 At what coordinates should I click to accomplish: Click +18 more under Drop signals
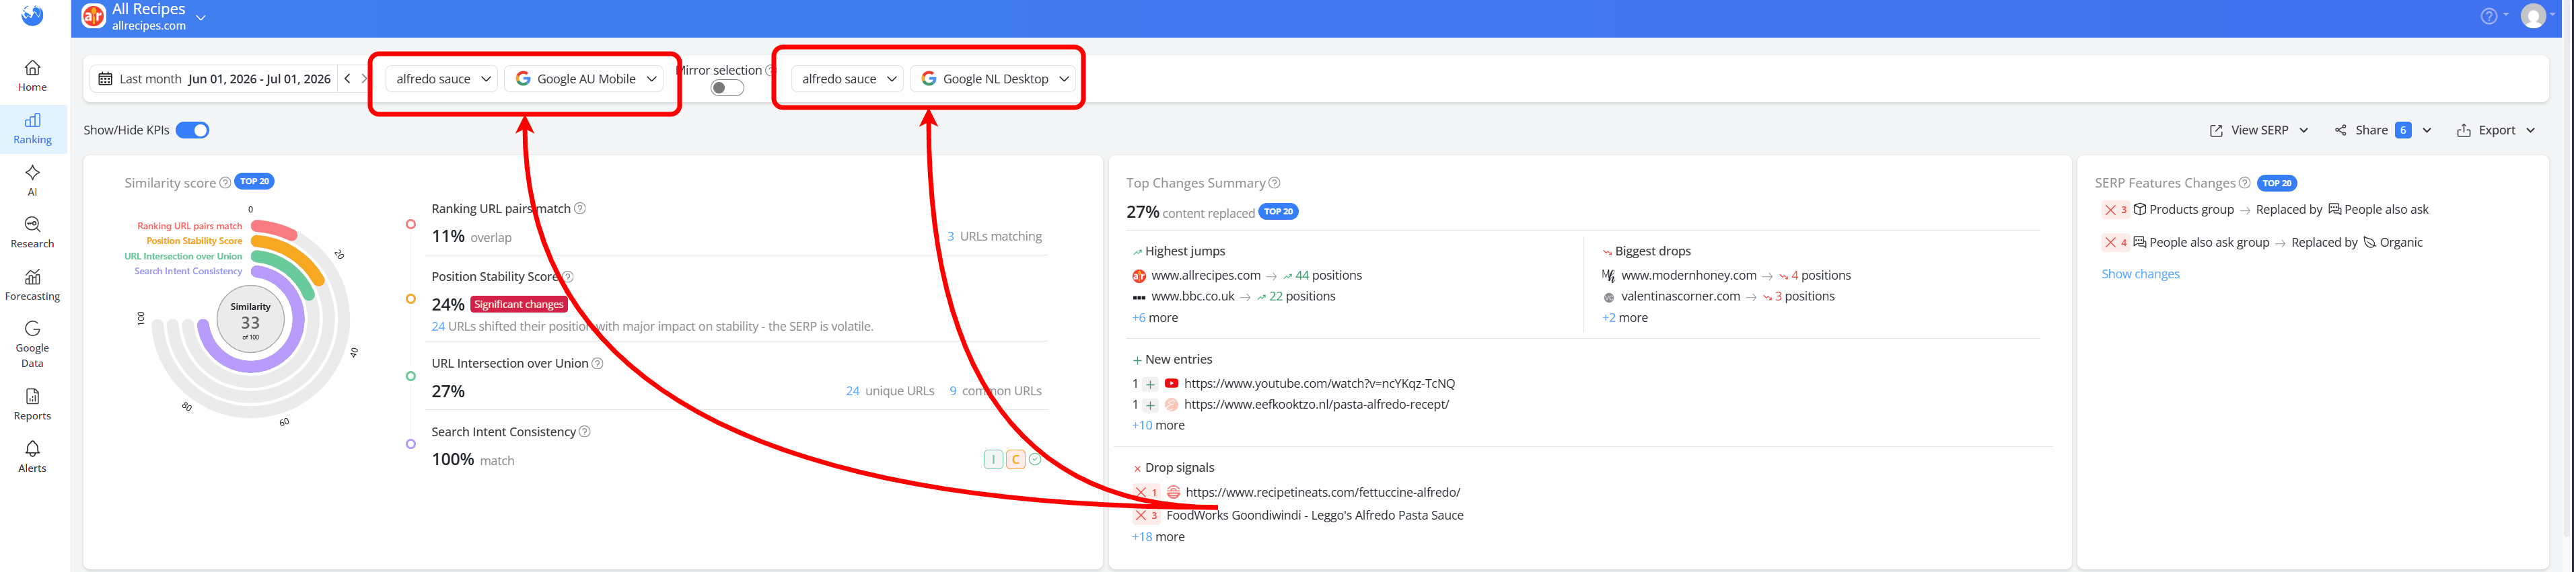pyautogui.click(x=1158, y=537)
